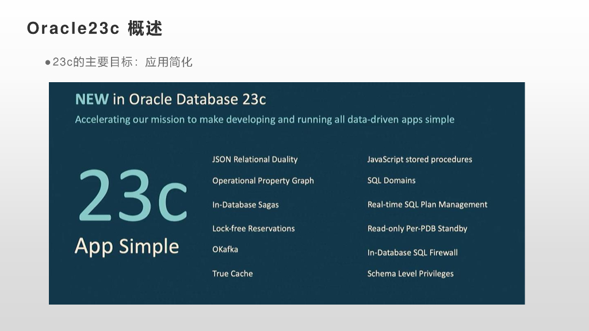Image resolution: width=589 pixels, height=331 pixels.
Task: Pick 'Lock-free Reservations' in the list
Action: pyautogui.click(x=253, y=228)
